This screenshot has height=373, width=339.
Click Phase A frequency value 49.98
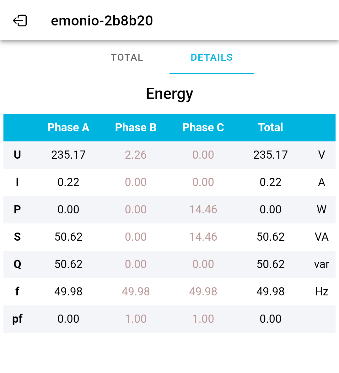coord(68,292)
